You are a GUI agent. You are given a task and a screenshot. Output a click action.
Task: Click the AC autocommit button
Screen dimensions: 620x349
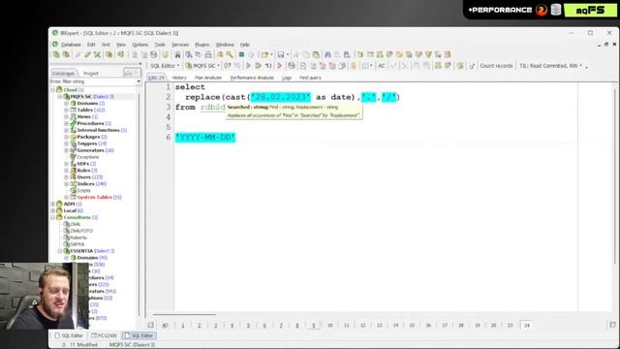[382, 66]
